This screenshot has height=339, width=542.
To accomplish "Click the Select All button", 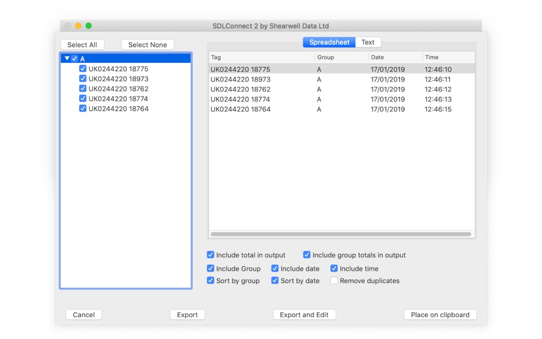I will point(82,45).
